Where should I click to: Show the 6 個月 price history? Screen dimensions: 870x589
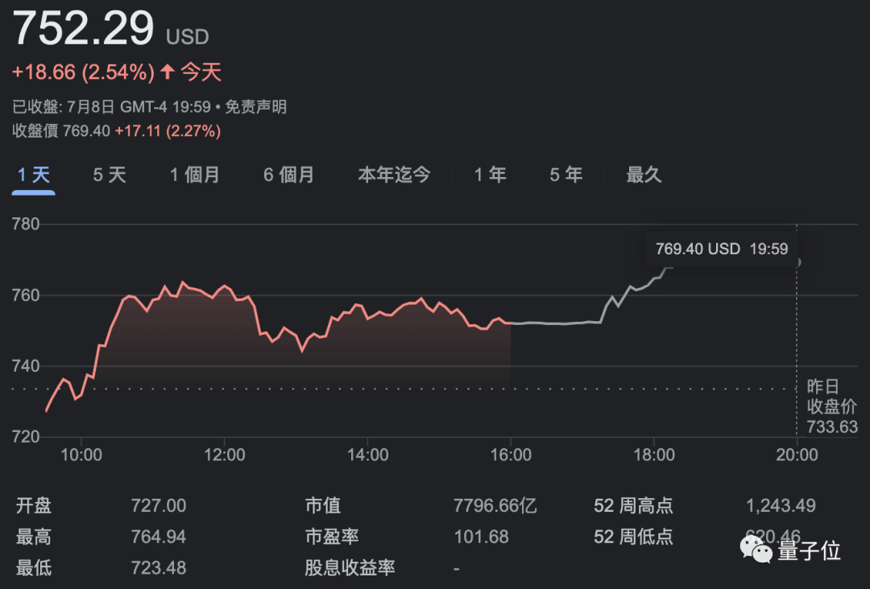(288, 175)
